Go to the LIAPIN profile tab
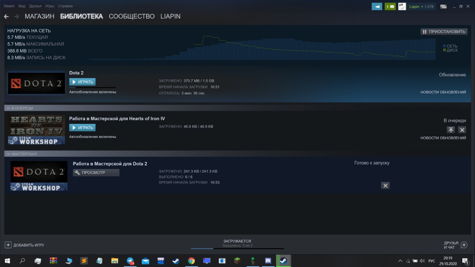 (170, 16)
